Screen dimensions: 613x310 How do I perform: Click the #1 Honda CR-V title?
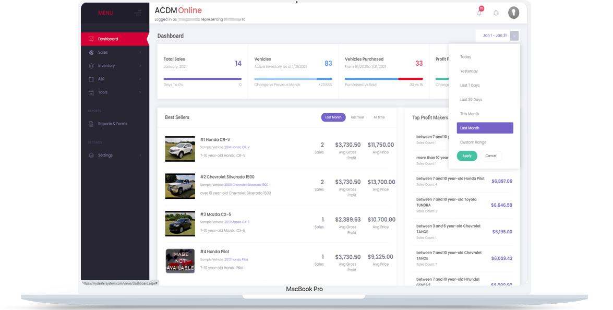[x=215, y=139]
